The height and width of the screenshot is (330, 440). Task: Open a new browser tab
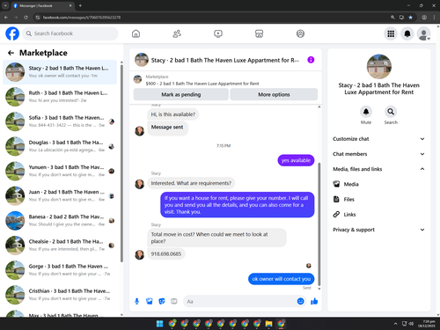pyautogui.click(x=80, y=5)
